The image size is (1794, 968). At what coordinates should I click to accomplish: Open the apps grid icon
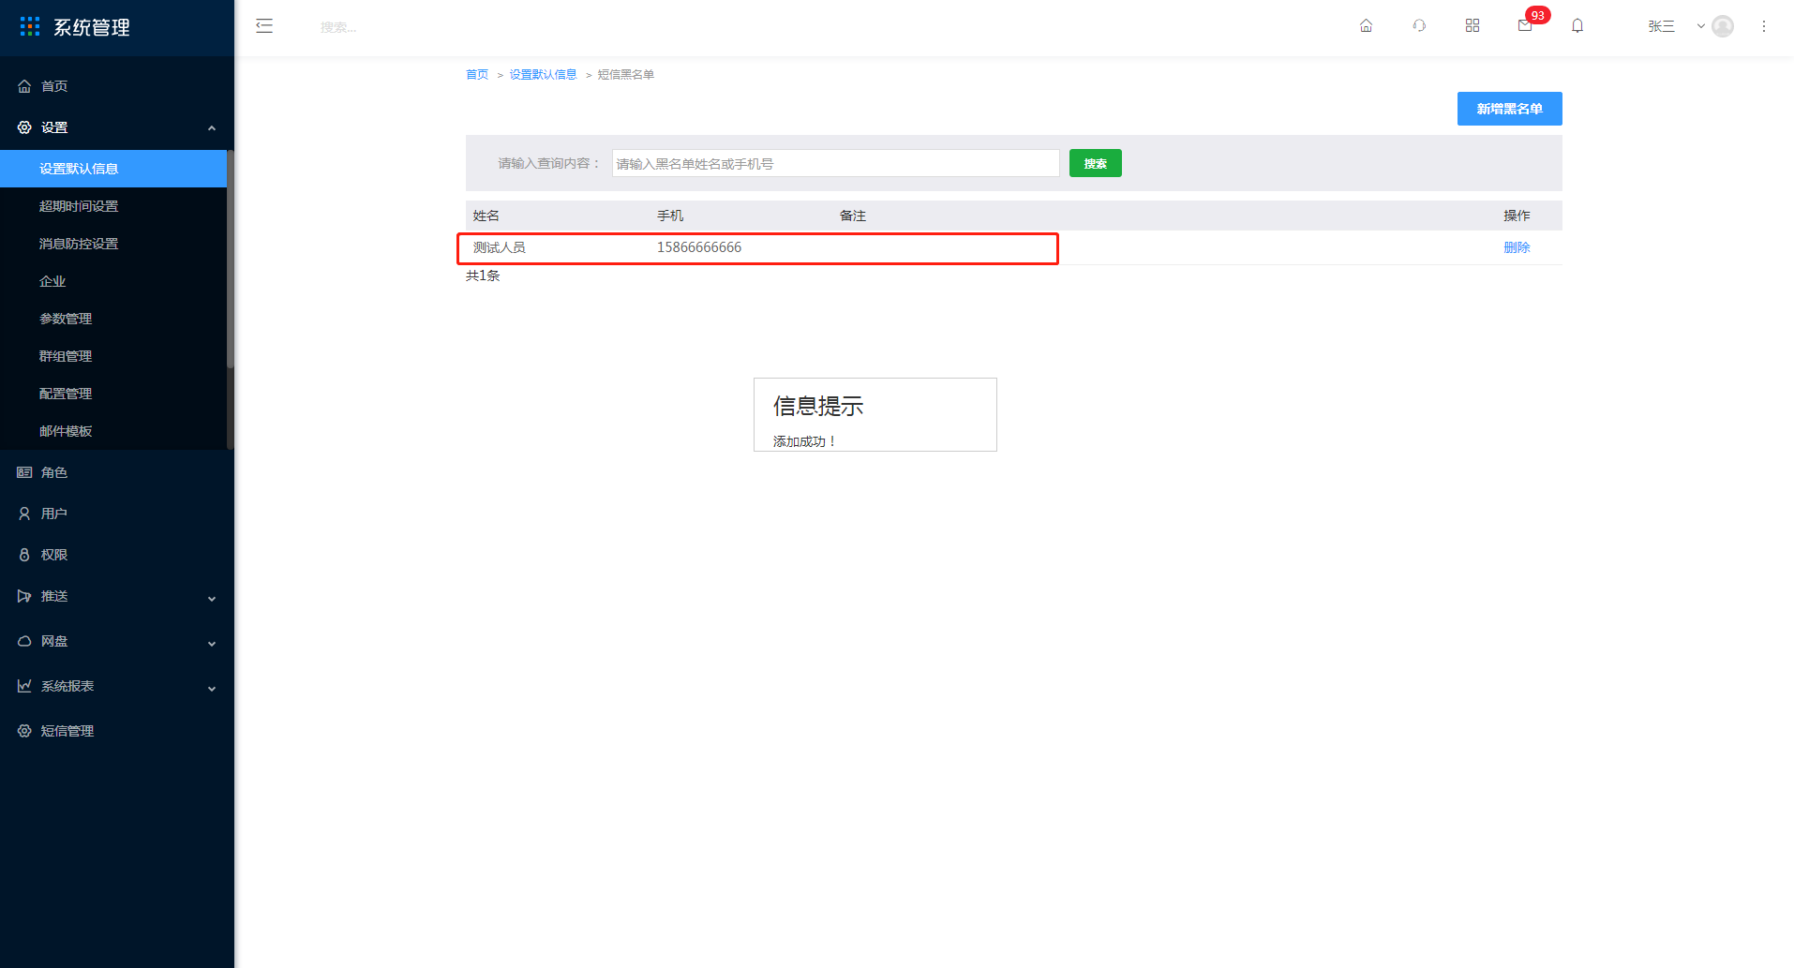[x=1473, y=26]
